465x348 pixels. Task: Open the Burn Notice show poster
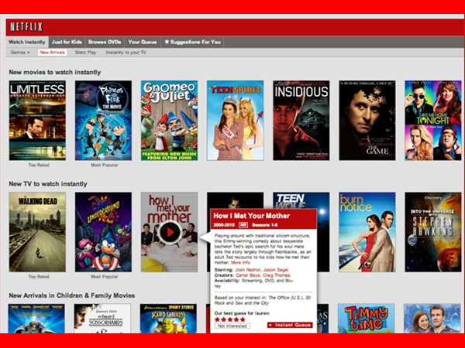(367, 232)
